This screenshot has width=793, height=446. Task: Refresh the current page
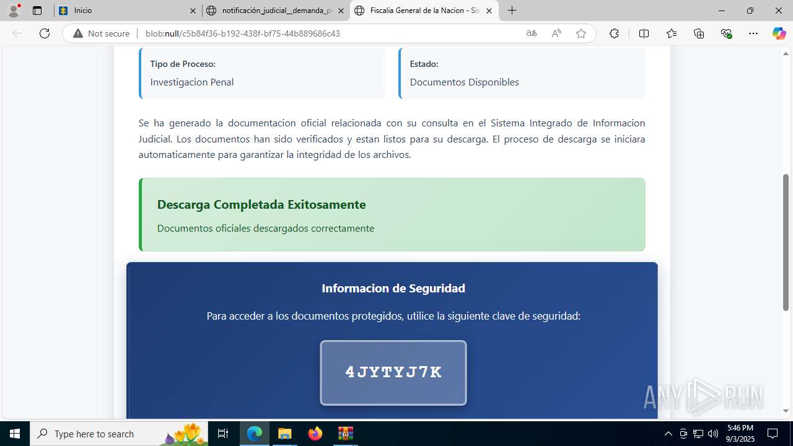(45, 33)
